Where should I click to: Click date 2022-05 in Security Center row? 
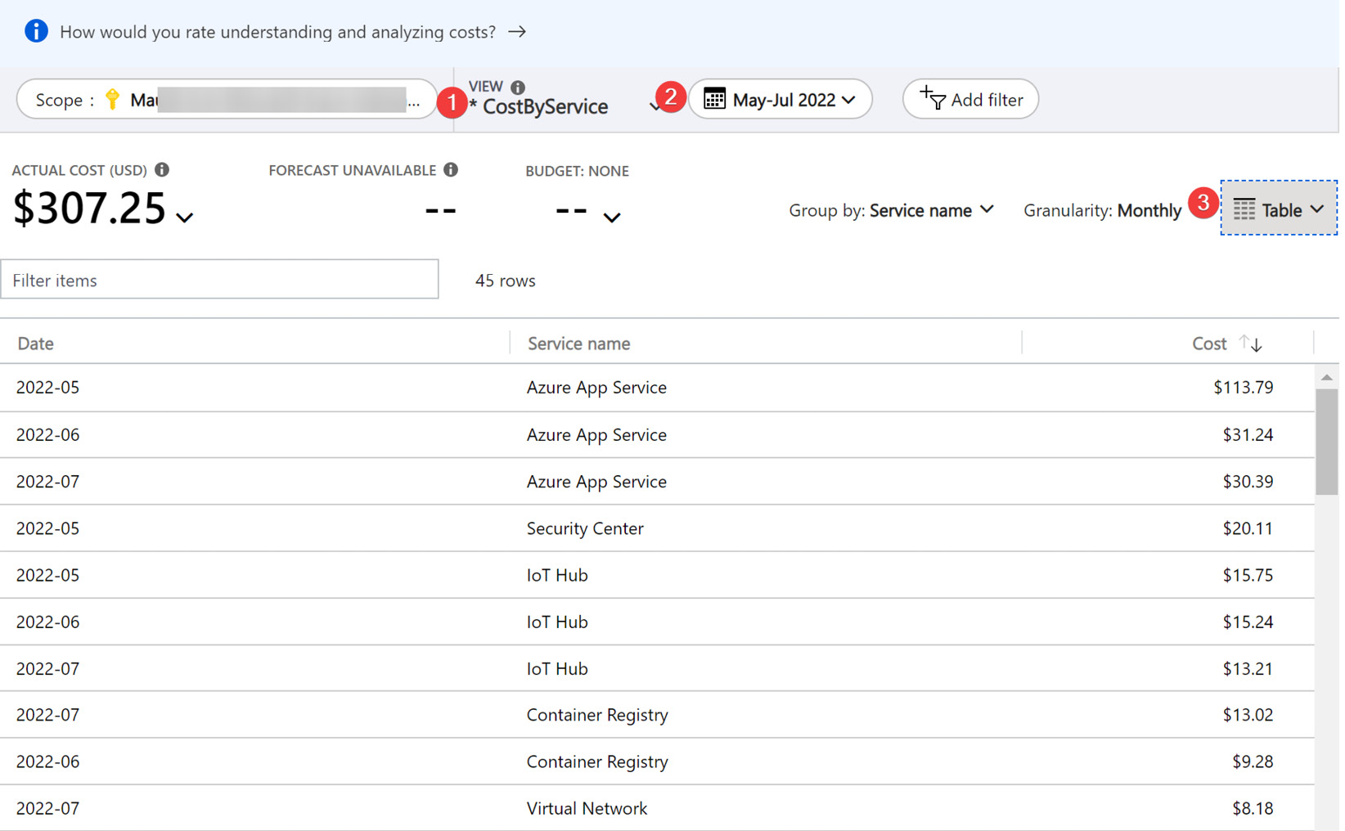coord(47,528)
